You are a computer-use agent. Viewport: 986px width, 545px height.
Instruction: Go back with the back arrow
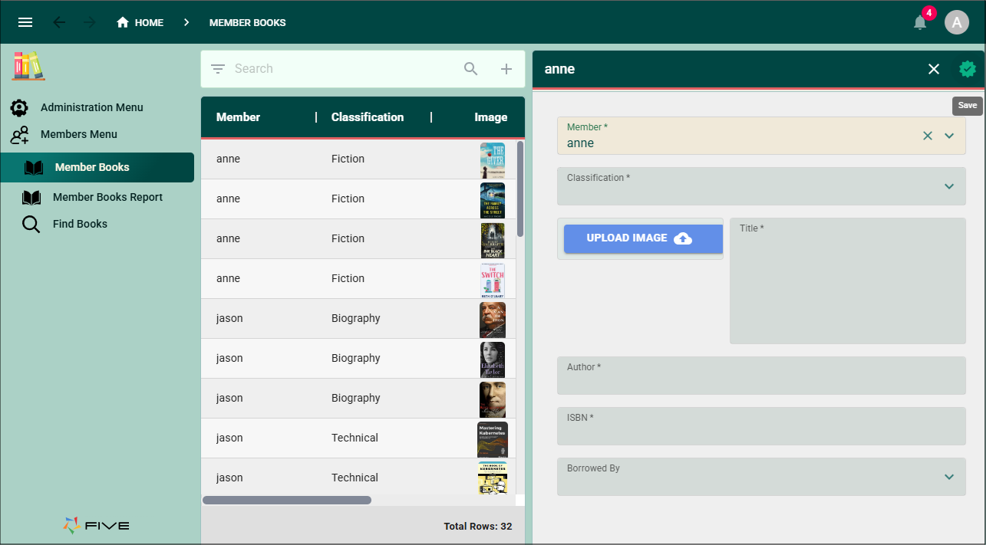[x=59, y=22]
